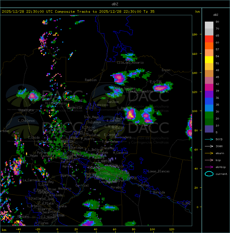Click the 'Carrizal' map label
Image resolution: width=230 pixels, height=233 pixels.
click(x=82, y=185)
